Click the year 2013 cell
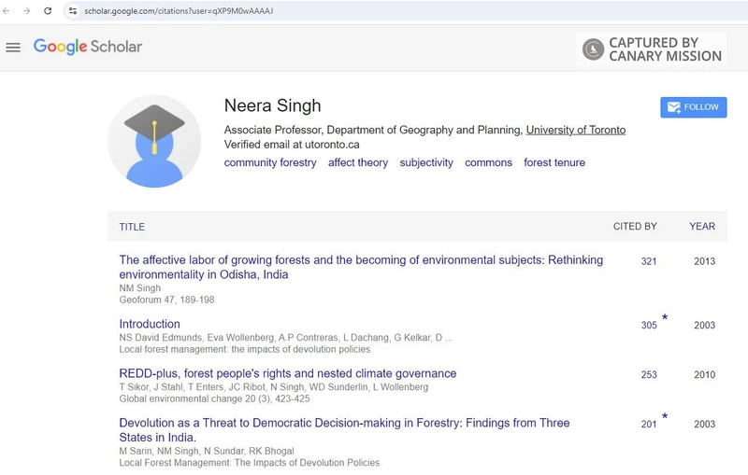748x475 pixels. pos(704,261)
